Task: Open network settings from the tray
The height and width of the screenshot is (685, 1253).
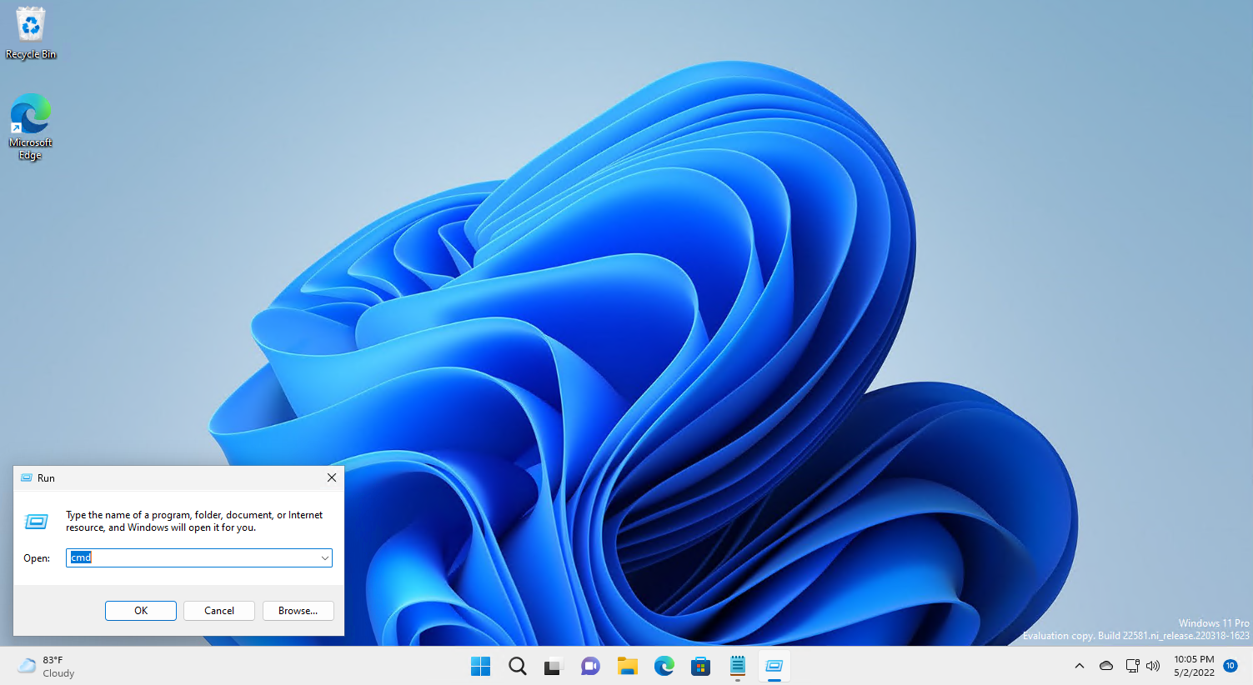Action: tap(1131, 666)
